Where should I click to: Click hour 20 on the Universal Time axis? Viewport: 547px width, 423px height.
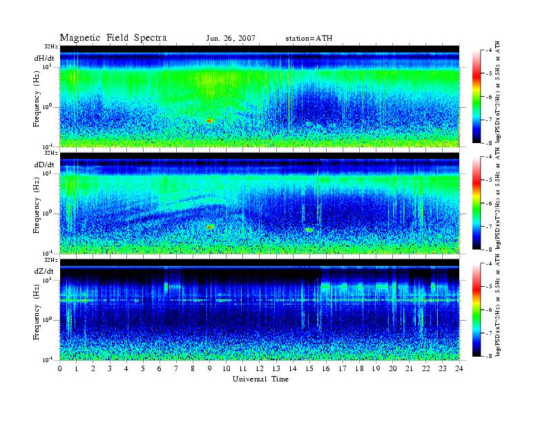pyautogui.click(x=393, y=368)
